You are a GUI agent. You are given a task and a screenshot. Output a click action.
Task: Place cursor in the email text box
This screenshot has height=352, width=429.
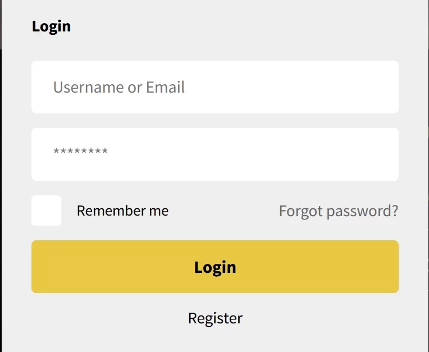click(214, 87)
